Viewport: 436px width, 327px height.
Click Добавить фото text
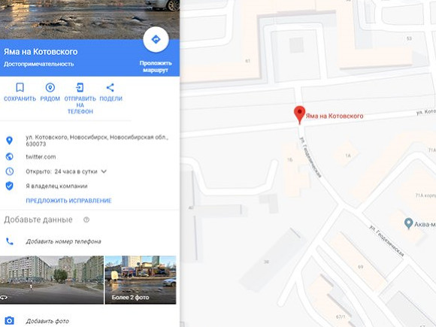[47, 321]
